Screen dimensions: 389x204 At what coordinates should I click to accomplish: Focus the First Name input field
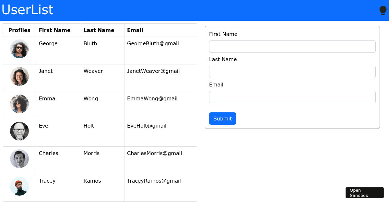pos(292,47)
